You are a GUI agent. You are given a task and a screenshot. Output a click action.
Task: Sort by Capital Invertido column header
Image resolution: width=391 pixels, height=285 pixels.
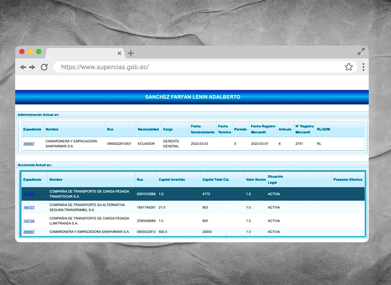coord(172,180)
